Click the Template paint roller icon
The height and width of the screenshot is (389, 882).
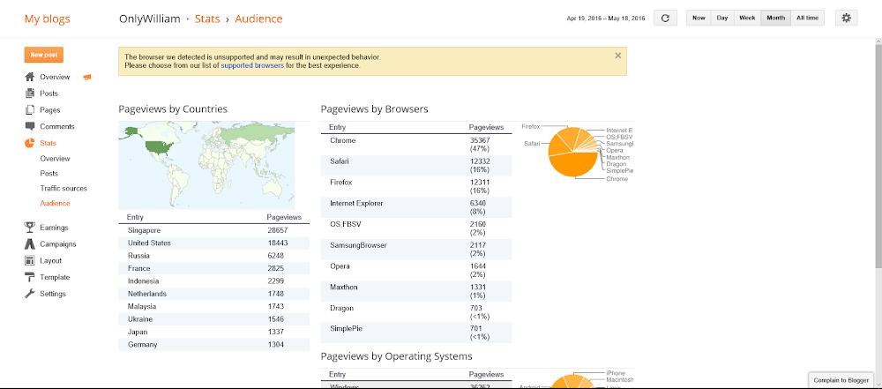pos(30,277)
